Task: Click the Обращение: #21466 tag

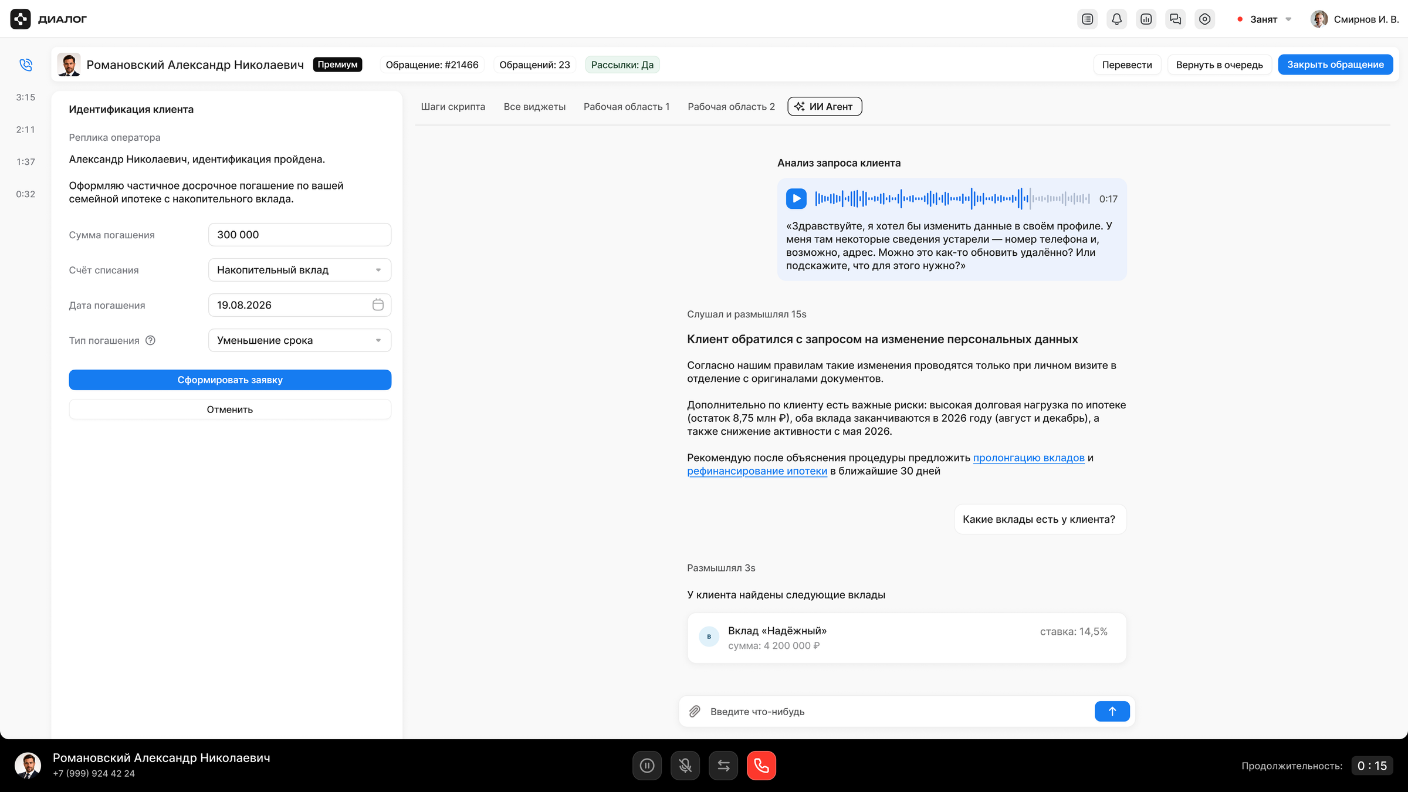Action: point(432,65)
